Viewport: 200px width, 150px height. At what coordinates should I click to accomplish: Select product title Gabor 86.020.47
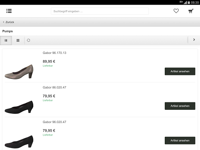(x=54, y=87)
